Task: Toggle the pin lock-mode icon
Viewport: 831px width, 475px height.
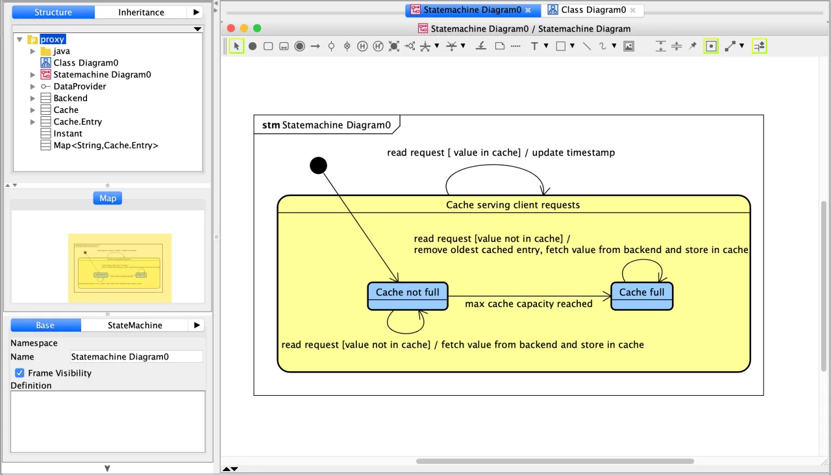Action: tap(693, 46)
